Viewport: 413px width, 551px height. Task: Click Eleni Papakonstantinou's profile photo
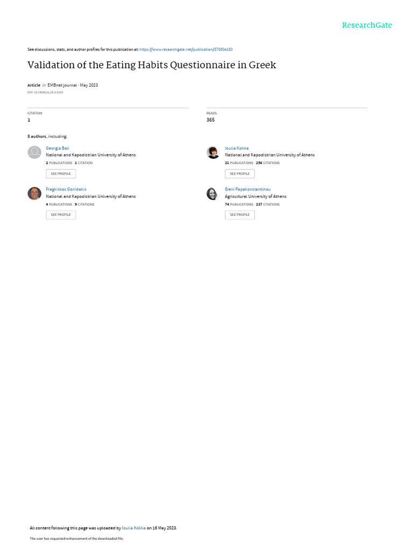pyautogui.click(x=213, y=194)
